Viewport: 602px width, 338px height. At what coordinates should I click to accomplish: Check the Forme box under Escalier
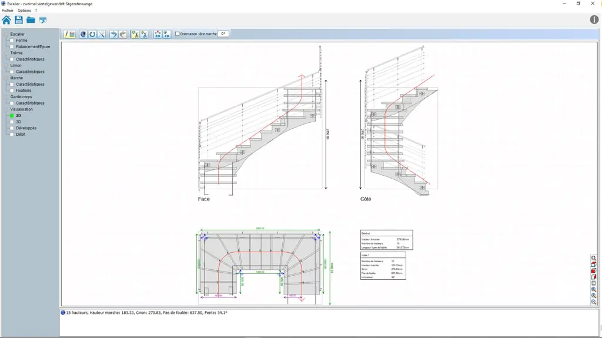click(11, 41)
